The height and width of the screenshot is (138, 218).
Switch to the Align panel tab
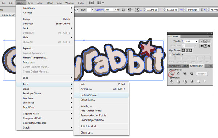pyautogui.click(x=185, y=66)
